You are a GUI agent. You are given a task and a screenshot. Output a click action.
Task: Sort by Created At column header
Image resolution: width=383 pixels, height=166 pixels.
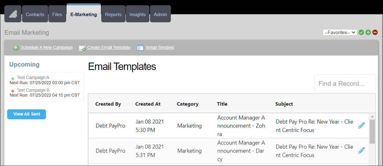point(148,104)
